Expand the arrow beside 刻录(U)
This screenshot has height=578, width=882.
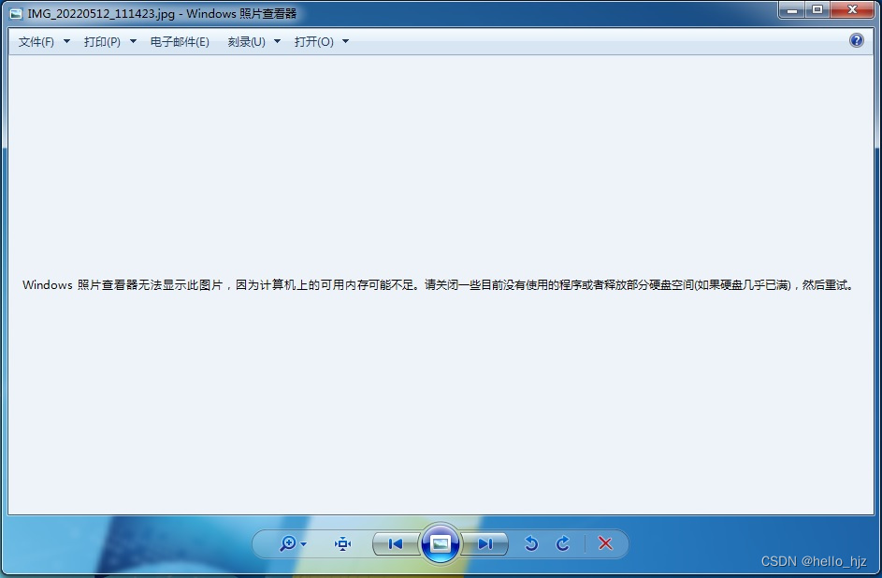pyautogui.click(x=277, y=41)
